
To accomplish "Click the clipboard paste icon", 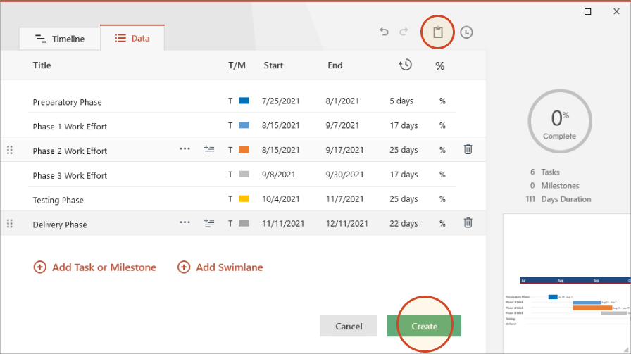I will (x=438, y=32).
